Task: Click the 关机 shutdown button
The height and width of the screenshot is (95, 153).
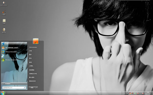Action: [32, 88]
